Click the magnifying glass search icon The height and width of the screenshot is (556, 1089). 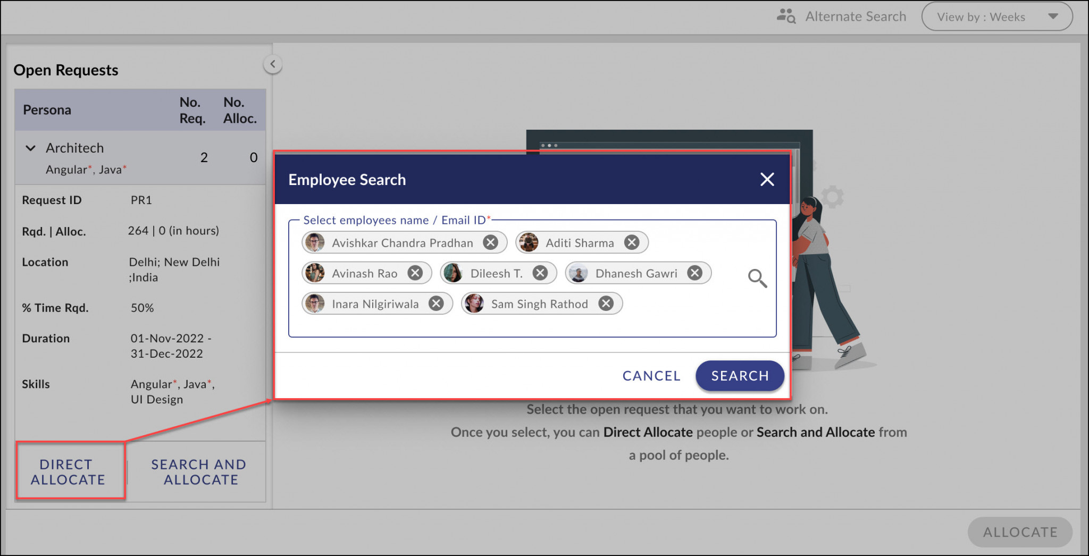coord(757,278)
